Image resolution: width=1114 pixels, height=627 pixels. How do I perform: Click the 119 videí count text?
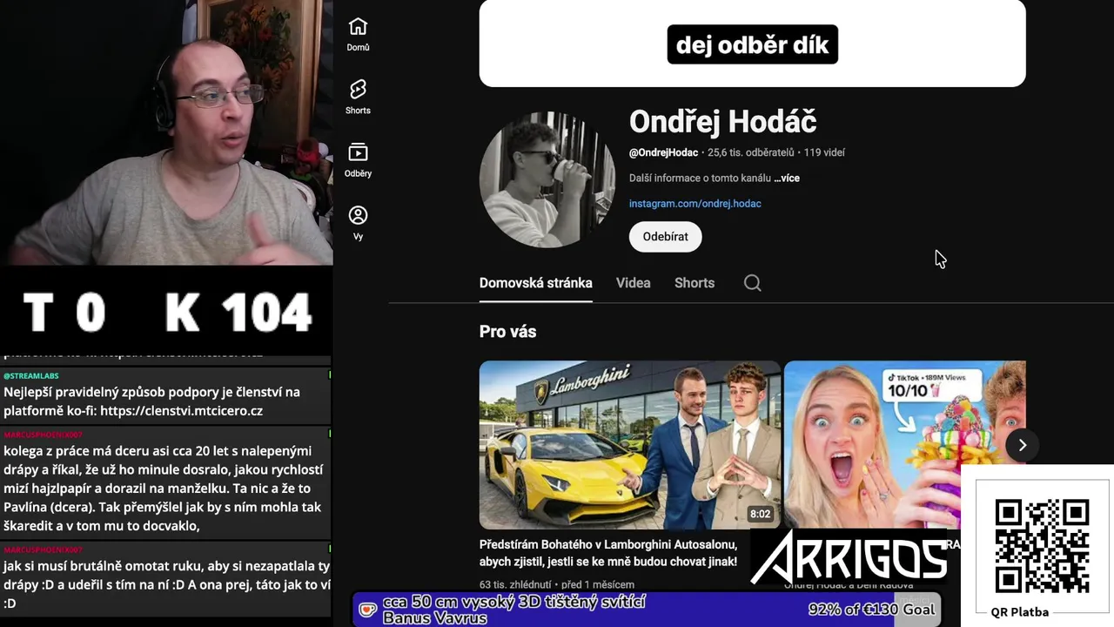[x=824, y=152]
